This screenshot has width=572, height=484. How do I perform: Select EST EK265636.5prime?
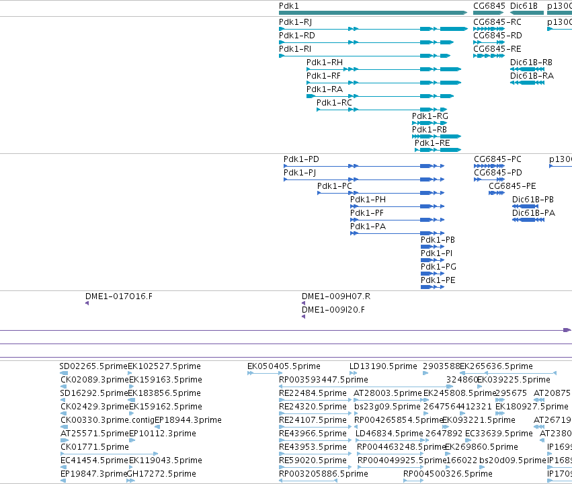tap(508, 373)
